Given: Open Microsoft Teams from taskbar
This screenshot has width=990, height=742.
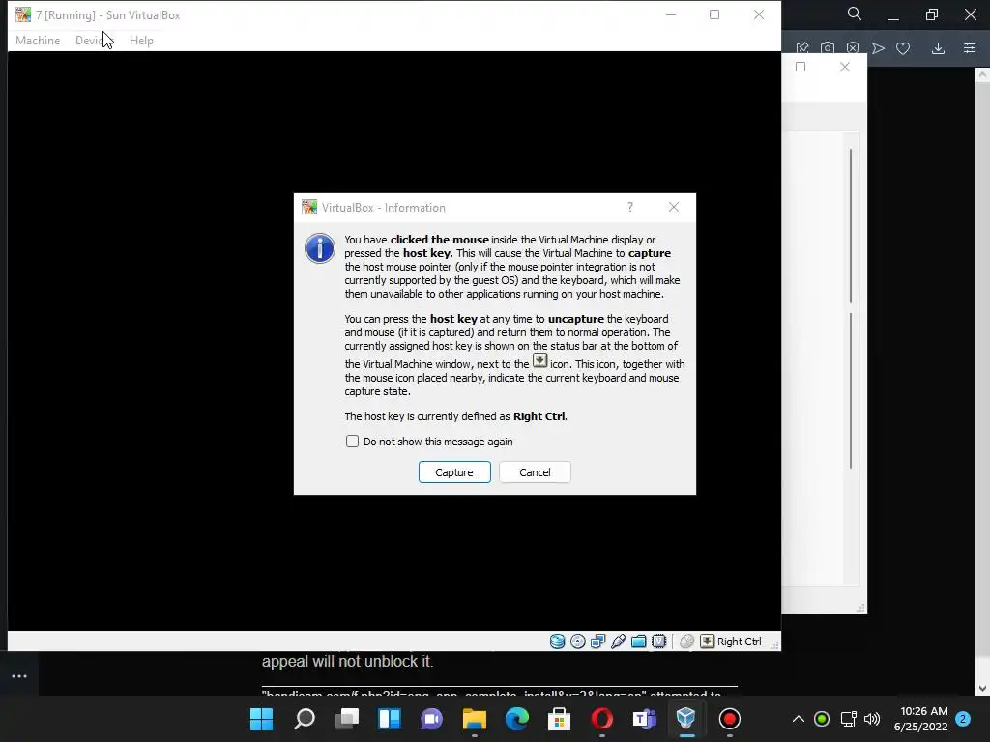Looking at the screenshot, I should point(645,719).
